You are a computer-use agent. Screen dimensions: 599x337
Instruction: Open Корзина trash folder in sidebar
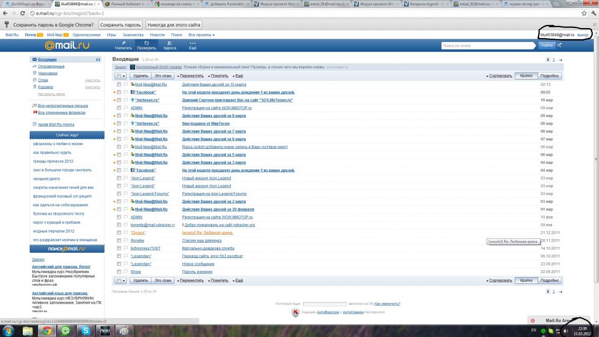coord(45,87)
